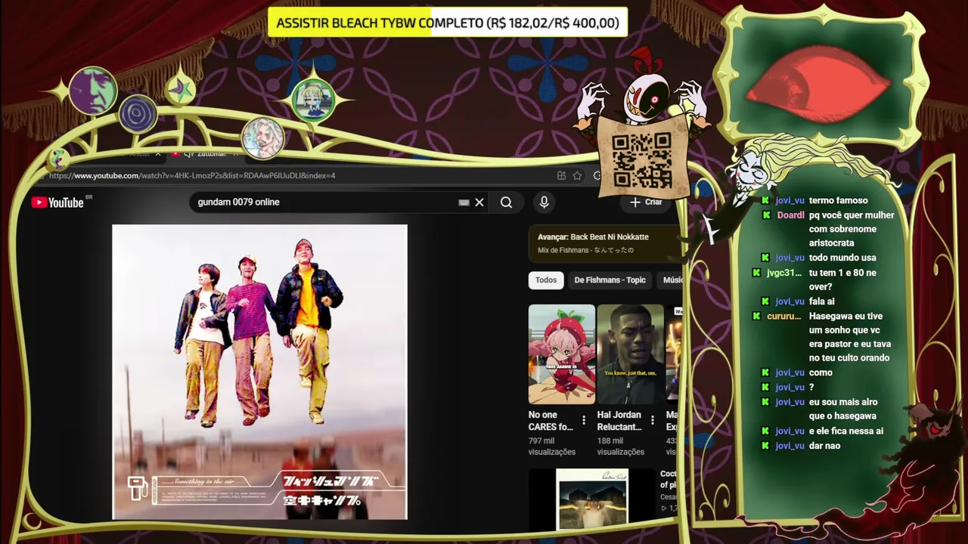Clear the search text with the X

coord(479,202)
